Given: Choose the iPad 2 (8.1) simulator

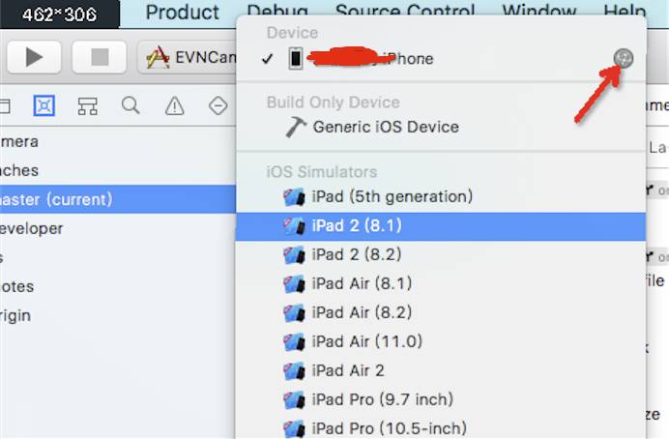Looking at the screenshot, I should coord(441,225).
